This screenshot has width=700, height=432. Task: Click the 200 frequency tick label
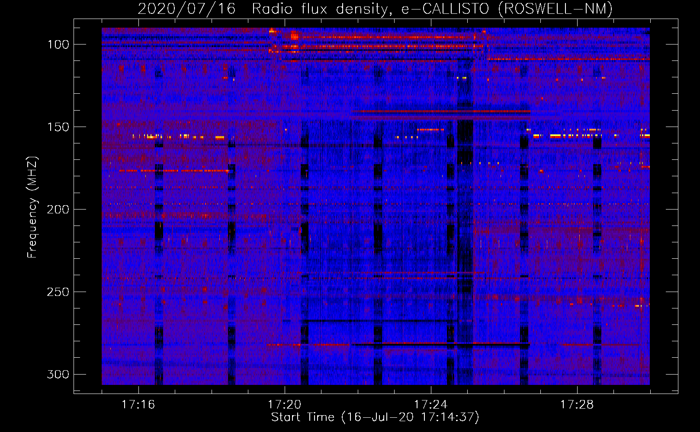pyautogui.click(x=58, y=210)
